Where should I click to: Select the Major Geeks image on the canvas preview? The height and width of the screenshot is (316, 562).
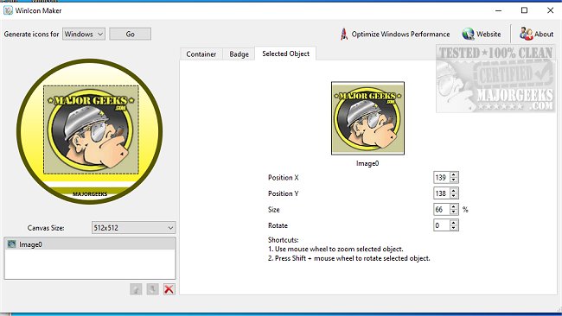pyautogui.click(x=91, y=130)
